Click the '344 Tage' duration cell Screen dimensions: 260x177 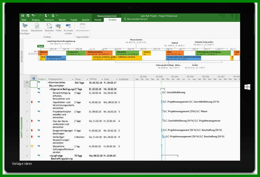[x=79, y=83]
